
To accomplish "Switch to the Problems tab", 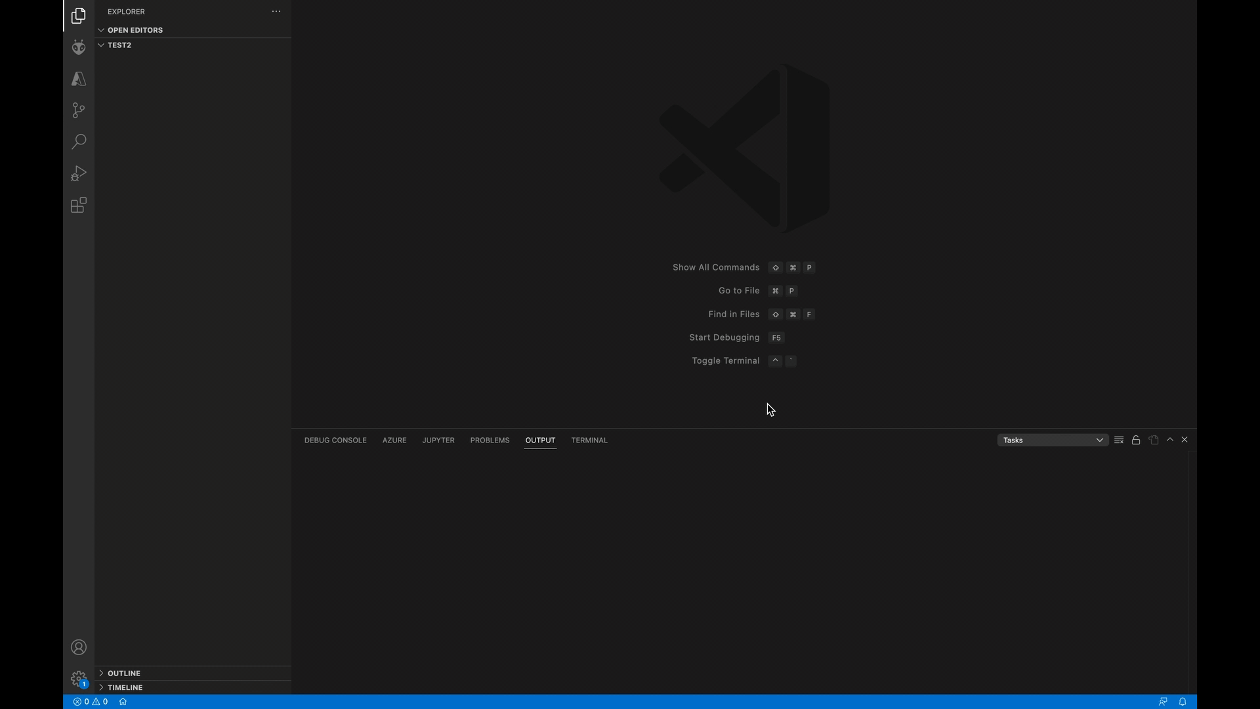I will coord(490,440).
